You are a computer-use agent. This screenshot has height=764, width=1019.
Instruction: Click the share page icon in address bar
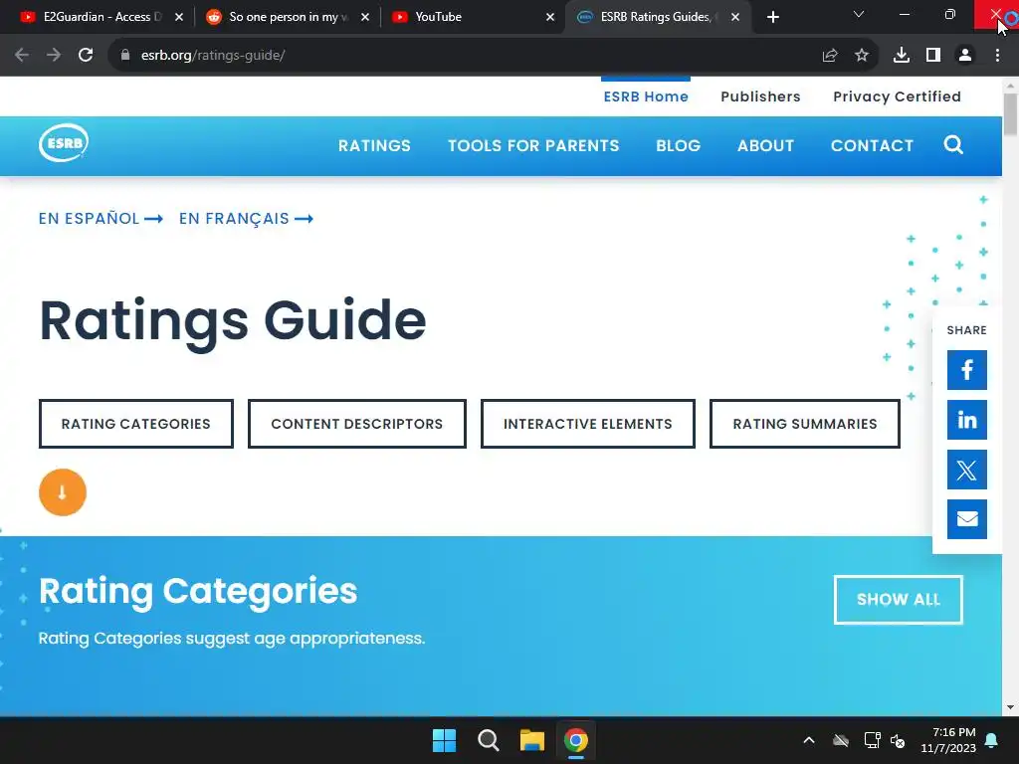point(830,56)
